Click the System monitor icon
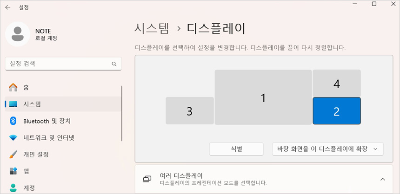 pyautogui.click(x=13, y=104)
